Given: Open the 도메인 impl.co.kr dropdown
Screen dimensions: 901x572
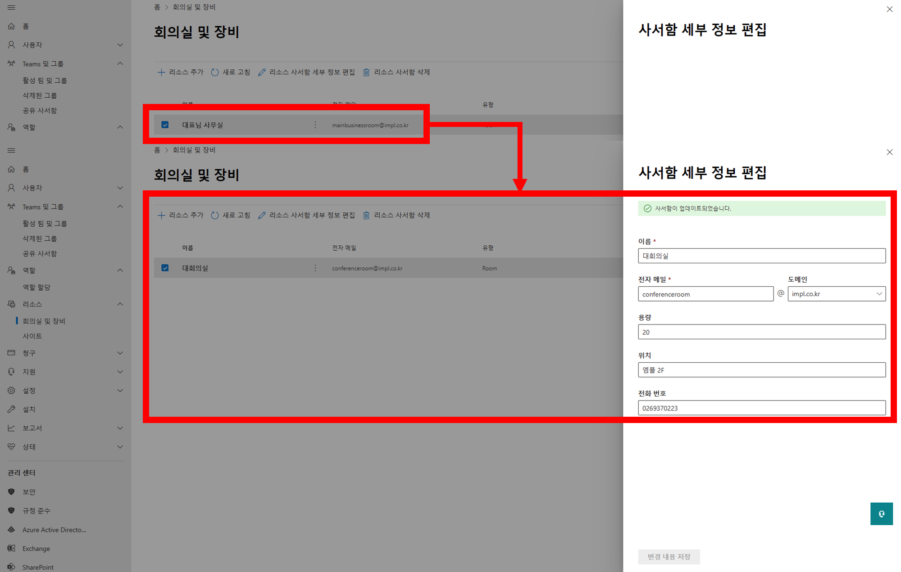Looking at the screenshot, I should 836,294.
